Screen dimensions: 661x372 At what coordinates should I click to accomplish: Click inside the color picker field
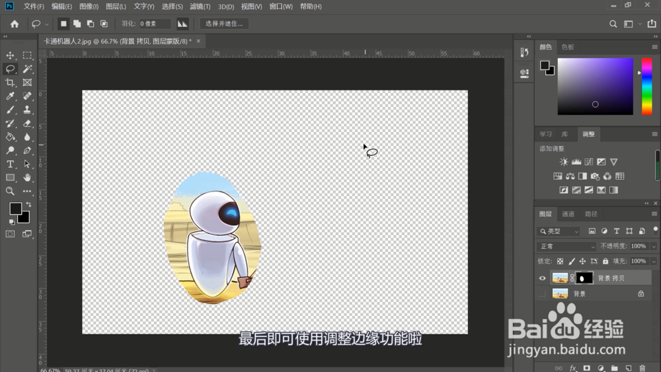[596, 87]
